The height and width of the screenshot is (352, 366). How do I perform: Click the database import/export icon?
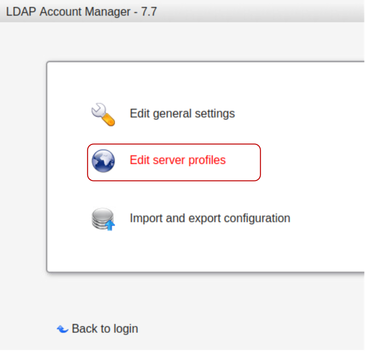coord(103,219)
